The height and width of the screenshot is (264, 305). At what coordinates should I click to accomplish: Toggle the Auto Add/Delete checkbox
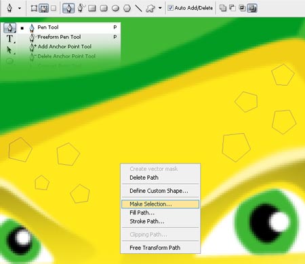171,8
